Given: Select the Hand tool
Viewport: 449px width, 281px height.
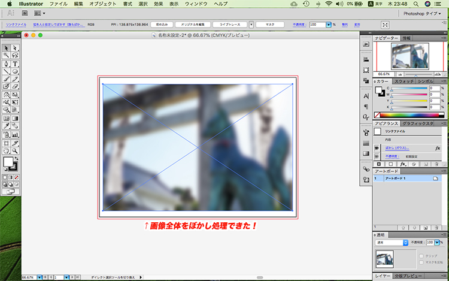Looking at the screenshot, I should [x=7, y=150].
